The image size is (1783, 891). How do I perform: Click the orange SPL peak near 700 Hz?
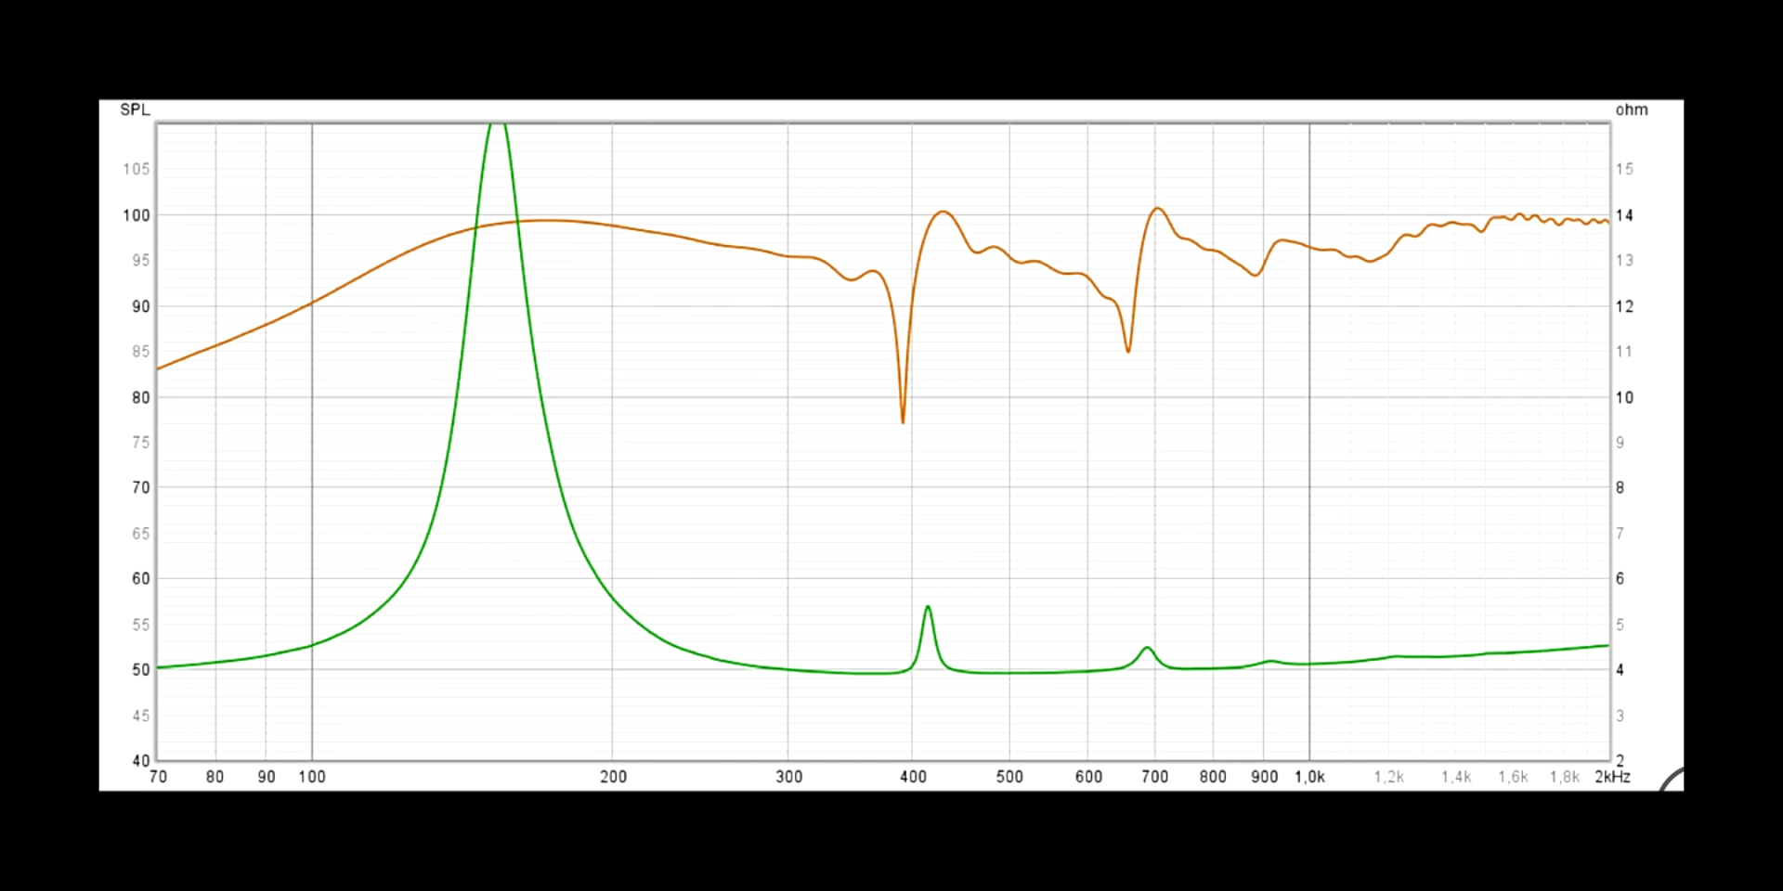(x=1157, y=209)
